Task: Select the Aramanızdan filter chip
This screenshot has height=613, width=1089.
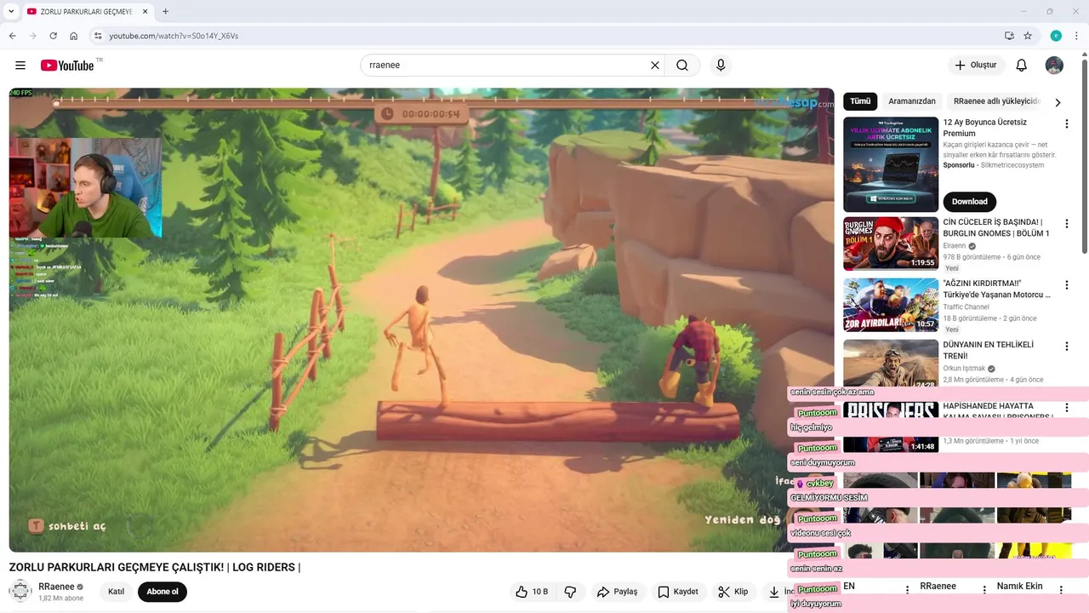Action: [912, 101]
